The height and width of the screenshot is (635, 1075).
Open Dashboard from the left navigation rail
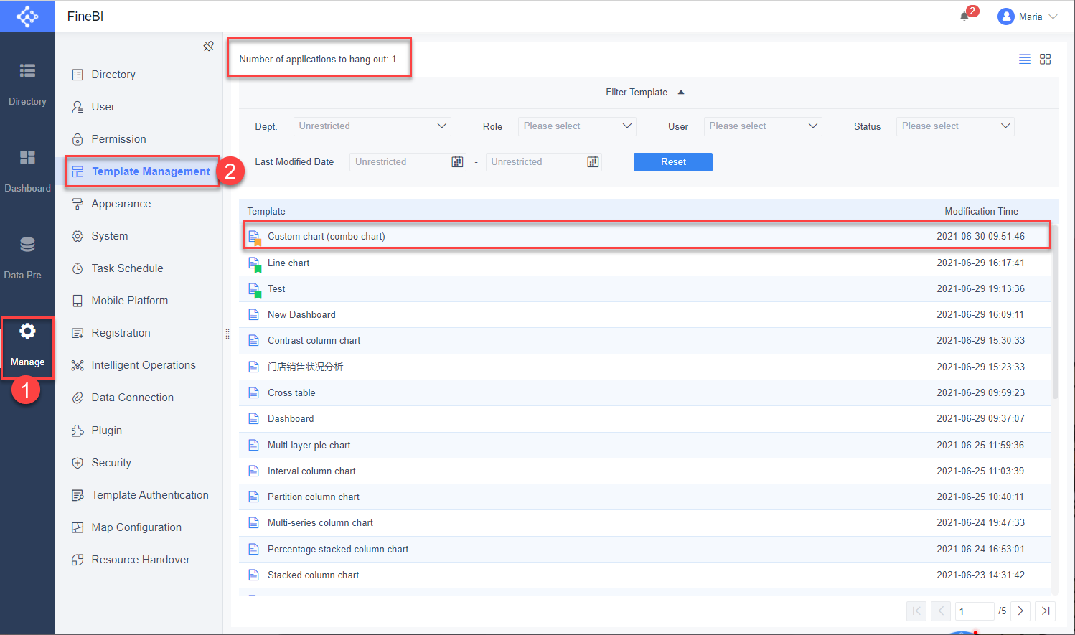(x=27, y=169)
